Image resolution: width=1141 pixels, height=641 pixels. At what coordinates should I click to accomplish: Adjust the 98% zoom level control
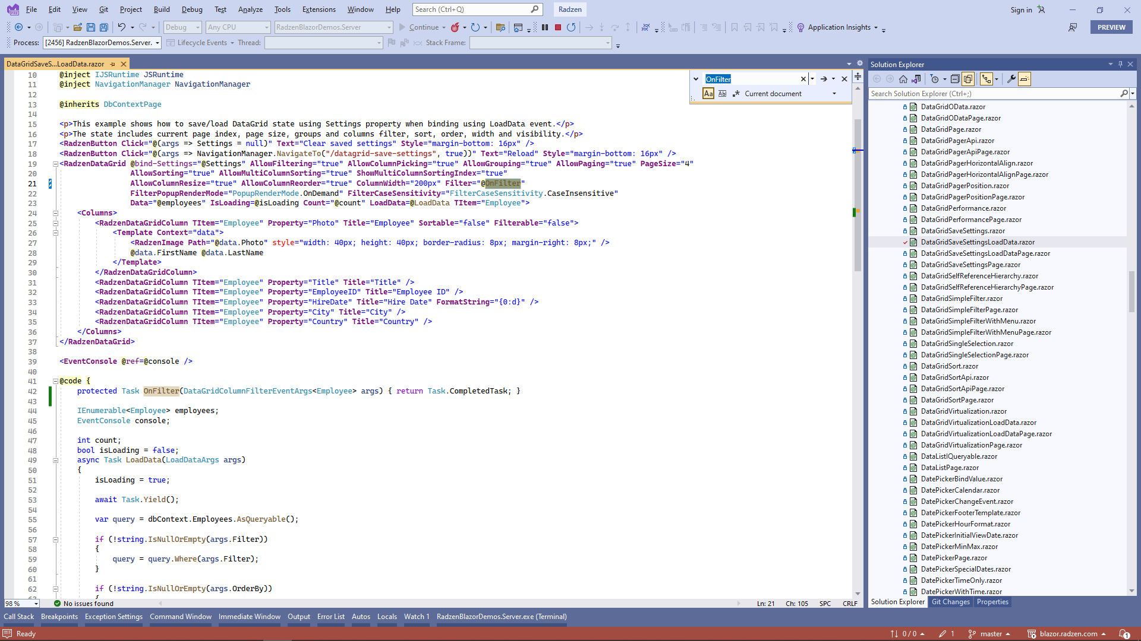[21, 604]
